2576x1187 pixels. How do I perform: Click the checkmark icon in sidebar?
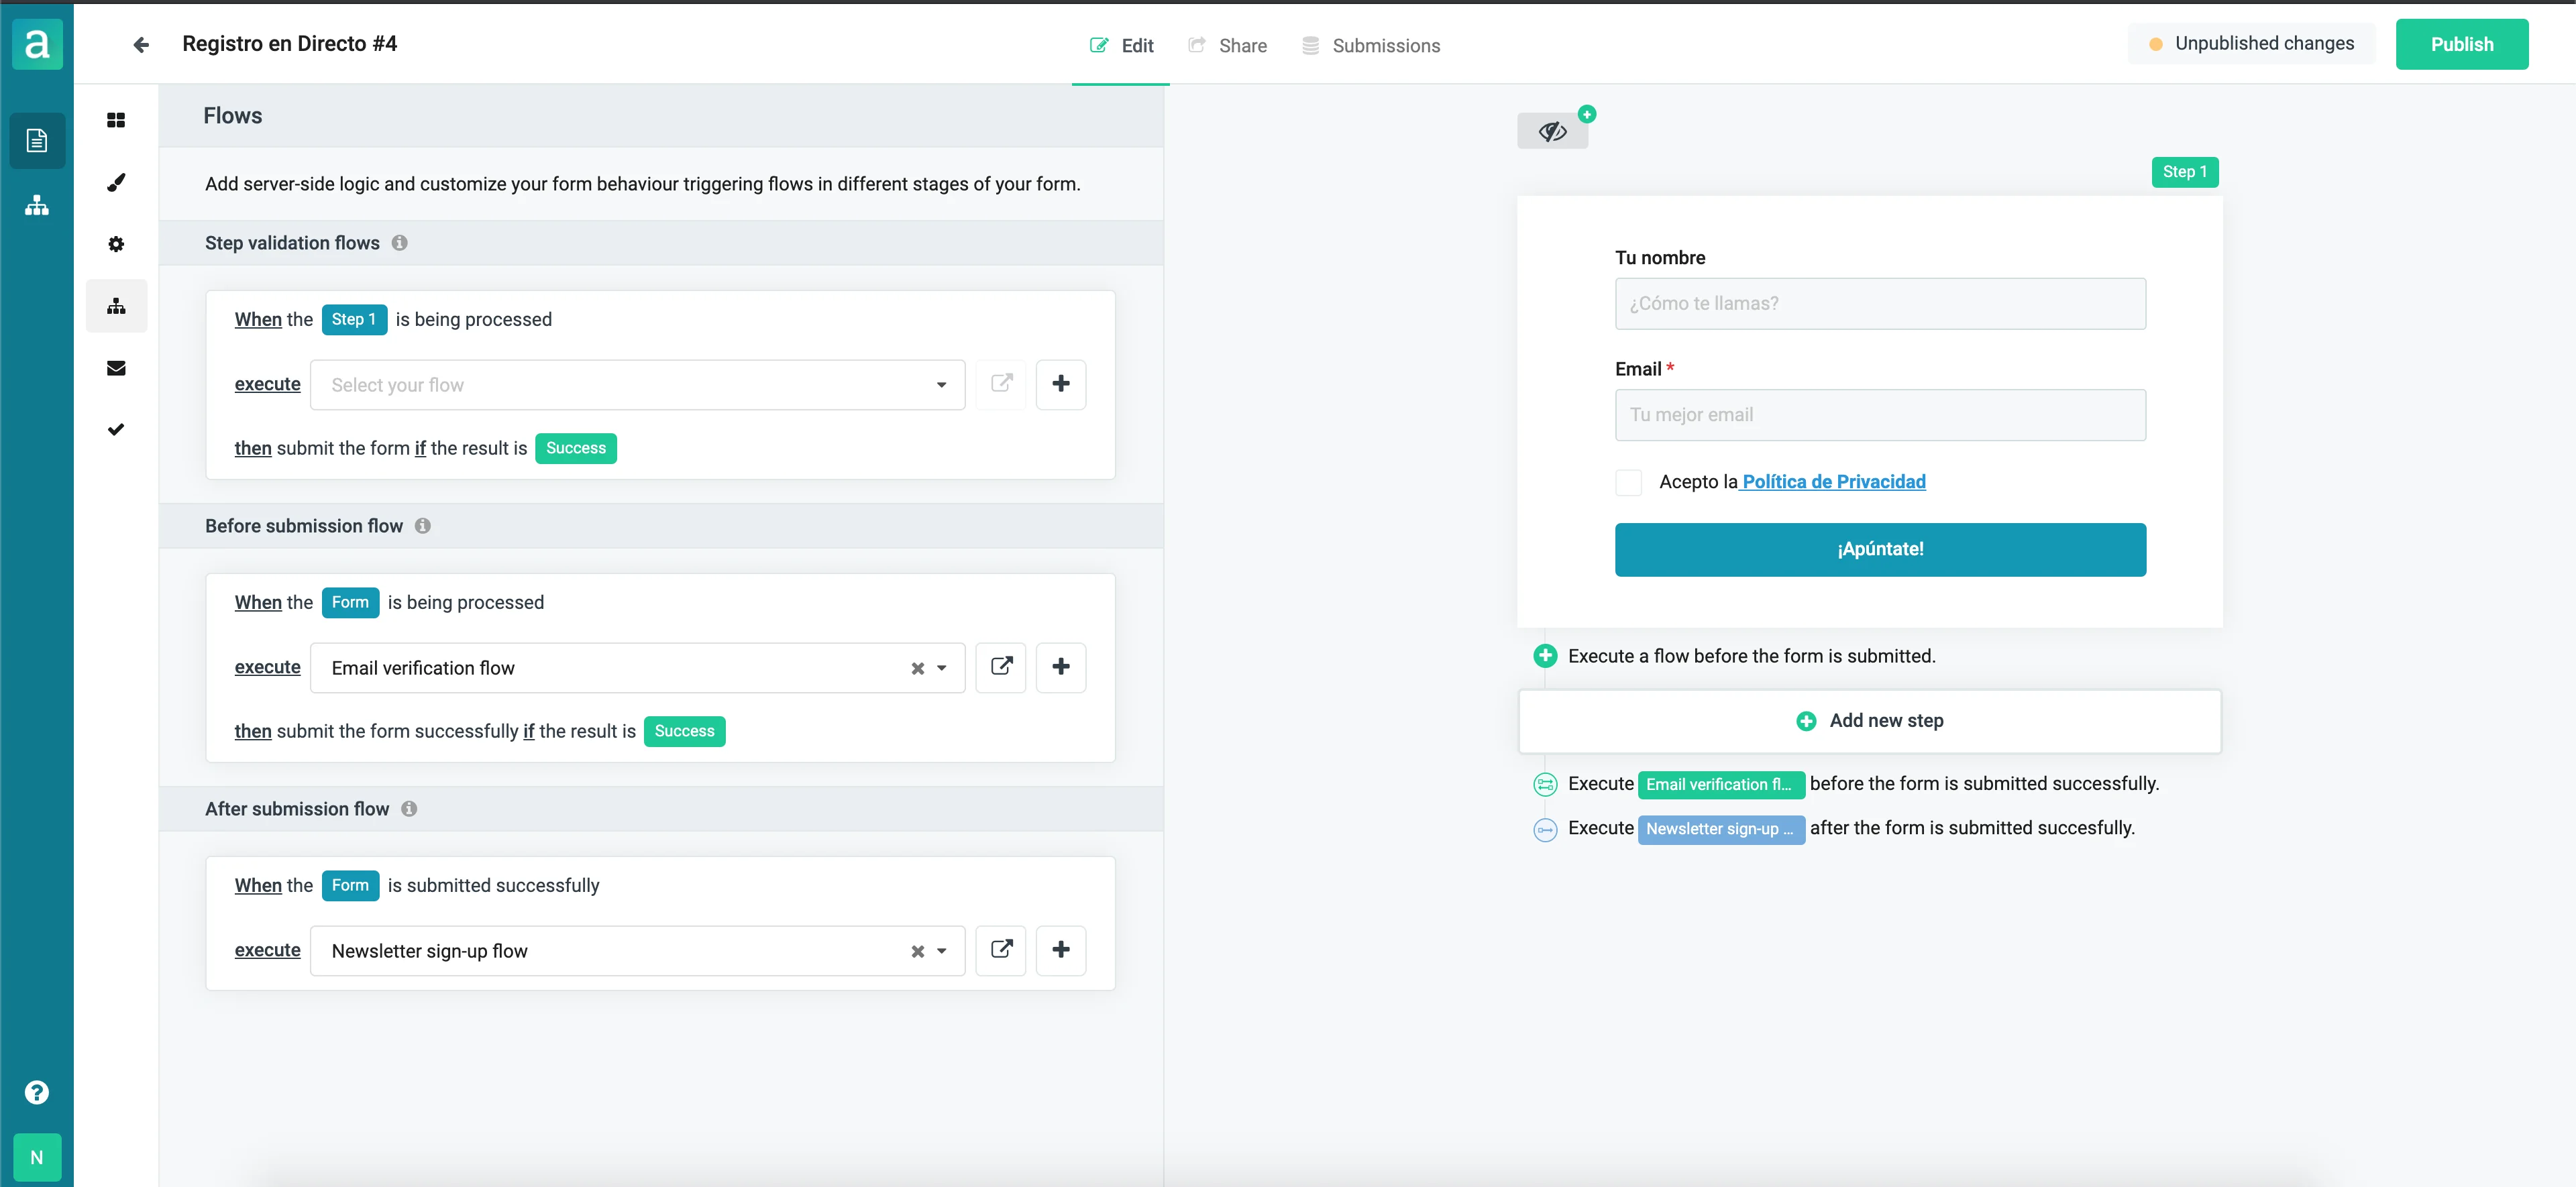[116, 429]
